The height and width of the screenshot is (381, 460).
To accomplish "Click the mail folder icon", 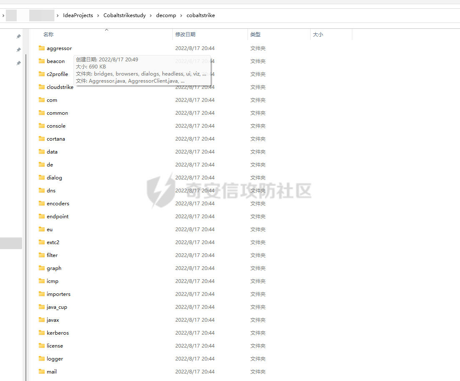I will coord(42,371).
